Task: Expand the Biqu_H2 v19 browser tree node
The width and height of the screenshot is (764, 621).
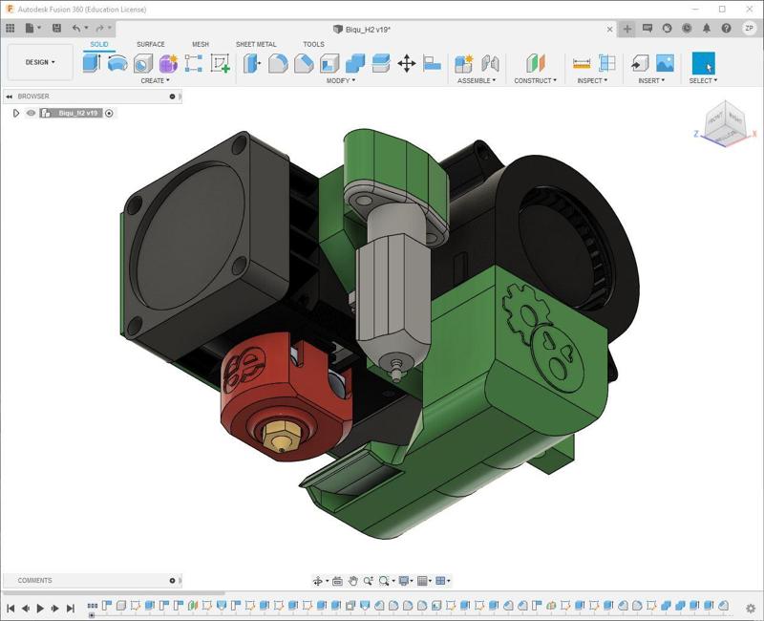Action: [16, 113]
